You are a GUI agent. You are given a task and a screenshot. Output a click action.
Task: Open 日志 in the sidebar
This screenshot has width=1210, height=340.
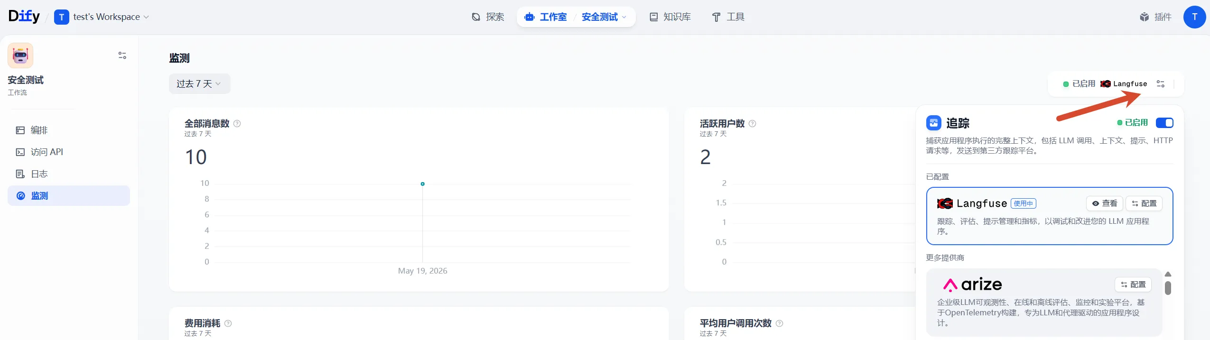69,174
